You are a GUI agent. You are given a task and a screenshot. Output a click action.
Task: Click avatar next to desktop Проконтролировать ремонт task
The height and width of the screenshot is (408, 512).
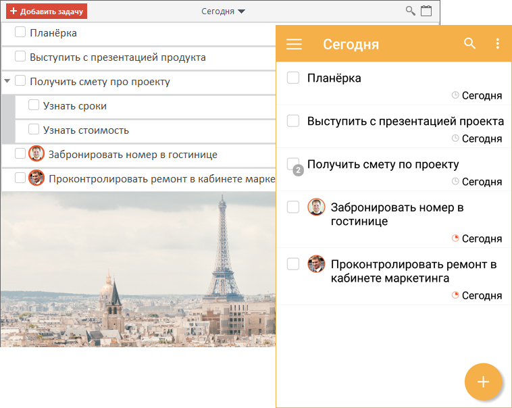[36, 178]
